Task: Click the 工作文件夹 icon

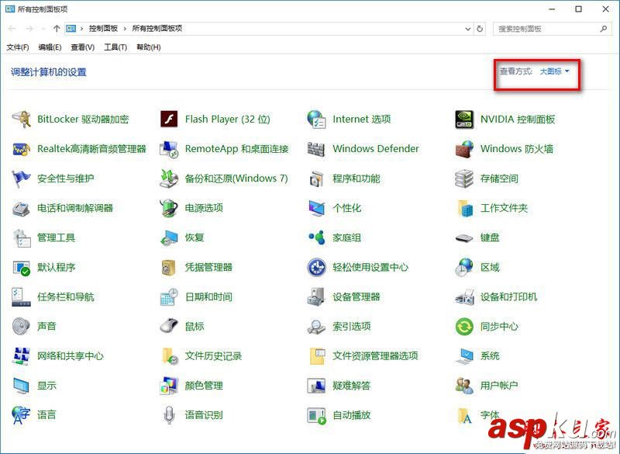Action: click(x=465, y=208)
